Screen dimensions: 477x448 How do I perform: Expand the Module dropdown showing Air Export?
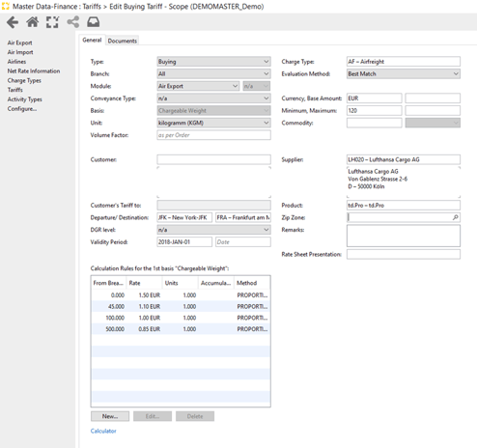coord(198,86)
